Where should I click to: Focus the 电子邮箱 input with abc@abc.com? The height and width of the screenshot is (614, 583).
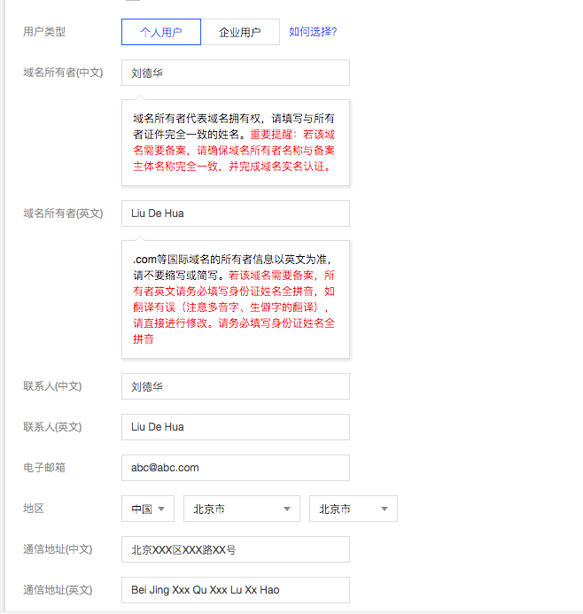pos(236,468)
